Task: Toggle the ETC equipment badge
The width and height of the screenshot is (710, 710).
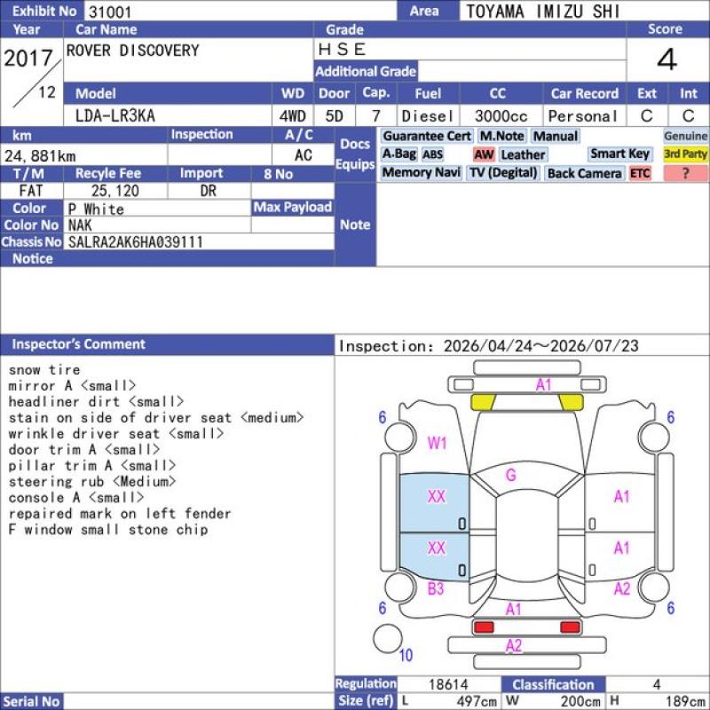Action: [x=640, y=173]
